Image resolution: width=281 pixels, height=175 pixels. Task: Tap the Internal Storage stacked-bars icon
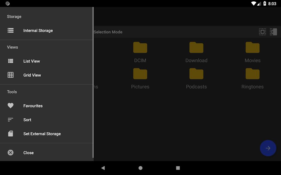point(10,30)
